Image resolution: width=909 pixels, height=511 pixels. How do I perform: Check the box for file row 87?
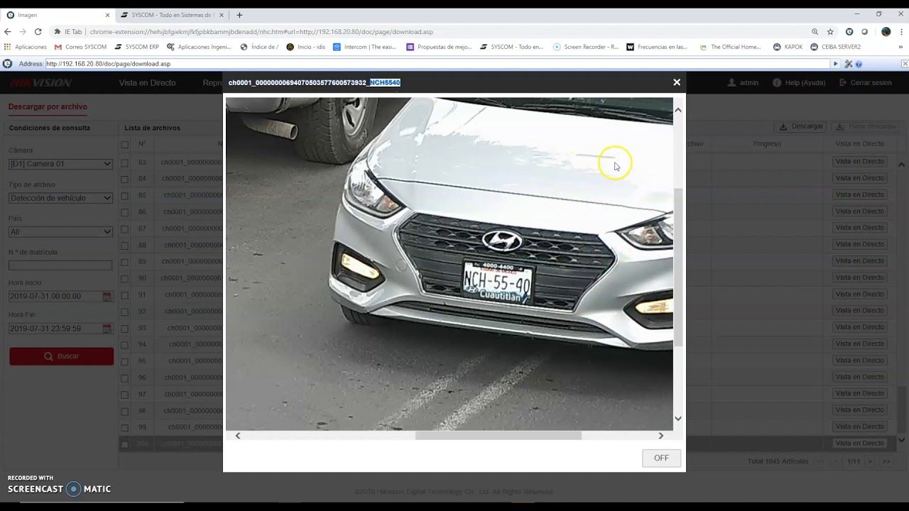125,229
